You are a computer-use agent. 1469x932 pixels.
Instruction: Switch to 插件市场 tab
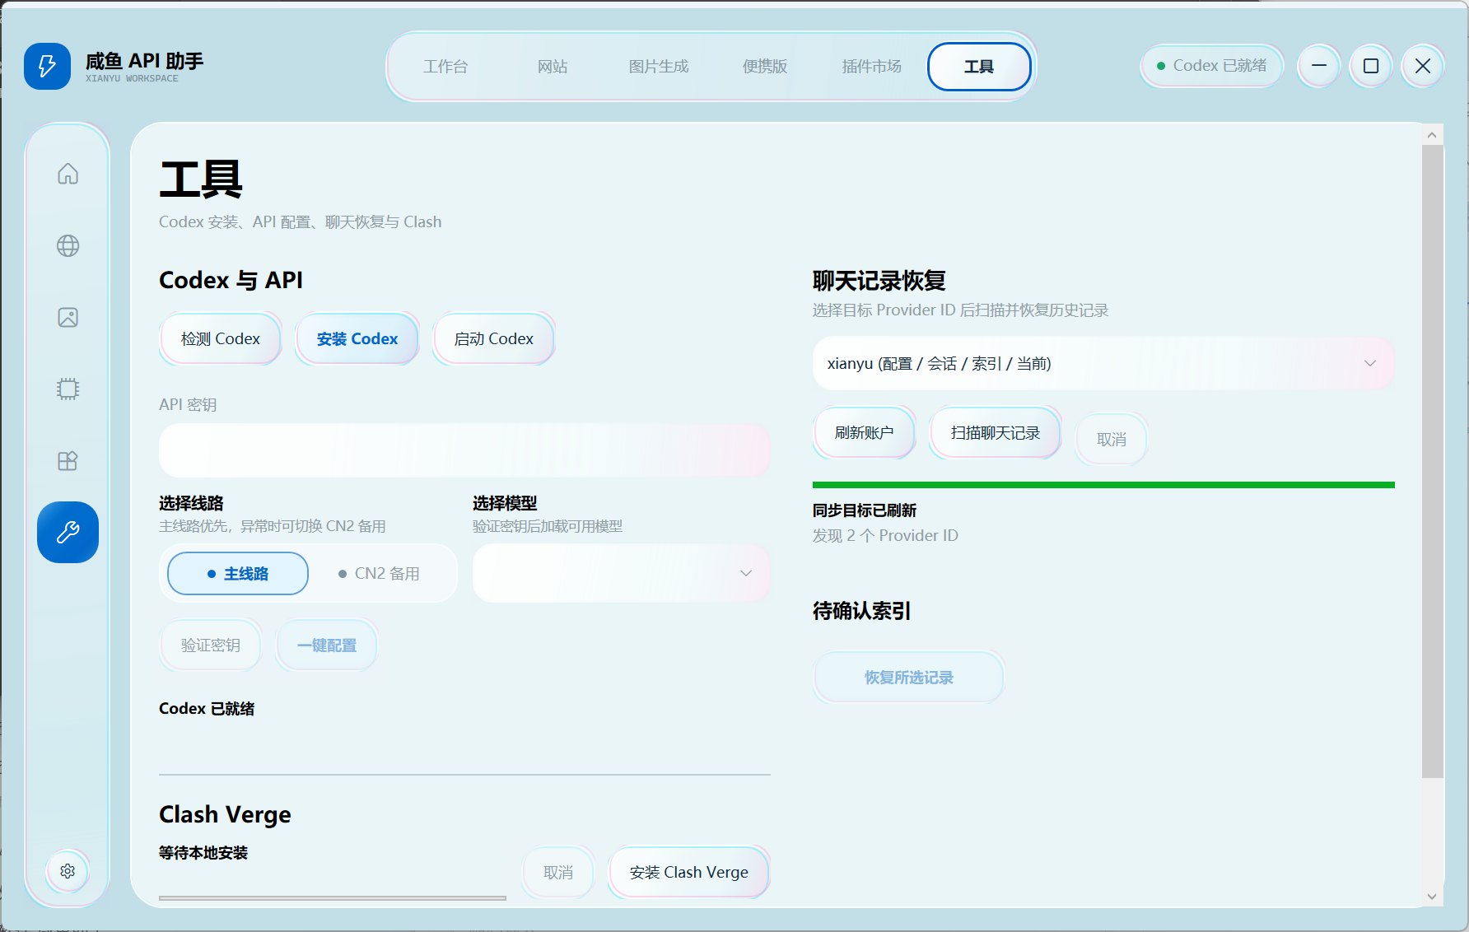tap(872, 67)
